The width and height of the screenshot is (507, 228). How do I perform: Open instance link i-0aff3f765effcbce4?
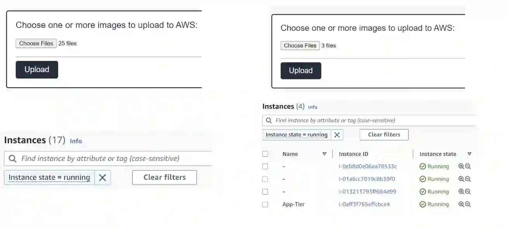pos(364,204)
